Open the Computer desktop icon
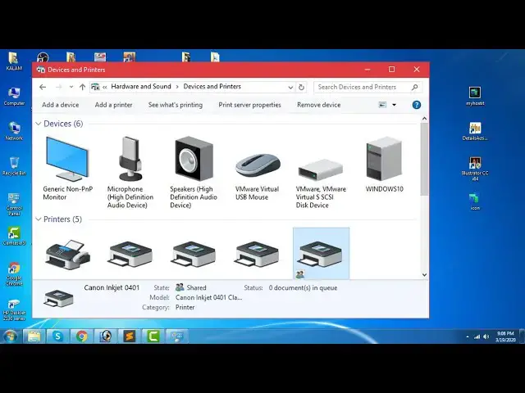Screen dimensions: 525x393 (14, 97)
